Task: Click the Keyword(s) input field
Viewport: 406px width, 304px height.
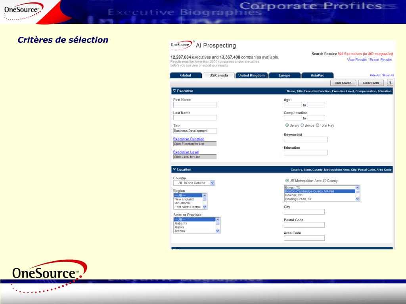Action: (x=306, y=140)
